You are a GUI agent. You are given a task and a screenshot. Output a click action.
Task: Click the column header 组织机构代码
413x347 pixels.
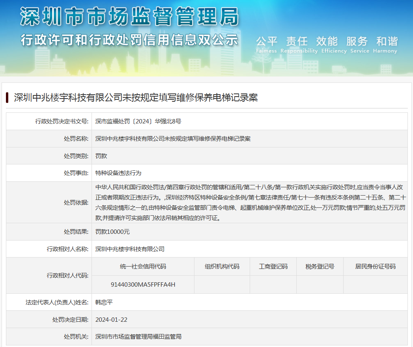(222, 267)
